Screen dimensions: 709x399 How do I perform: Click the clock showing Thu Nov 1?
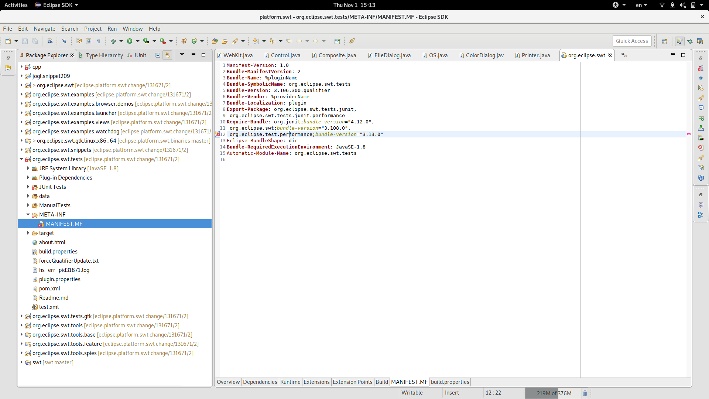[354, 5]
